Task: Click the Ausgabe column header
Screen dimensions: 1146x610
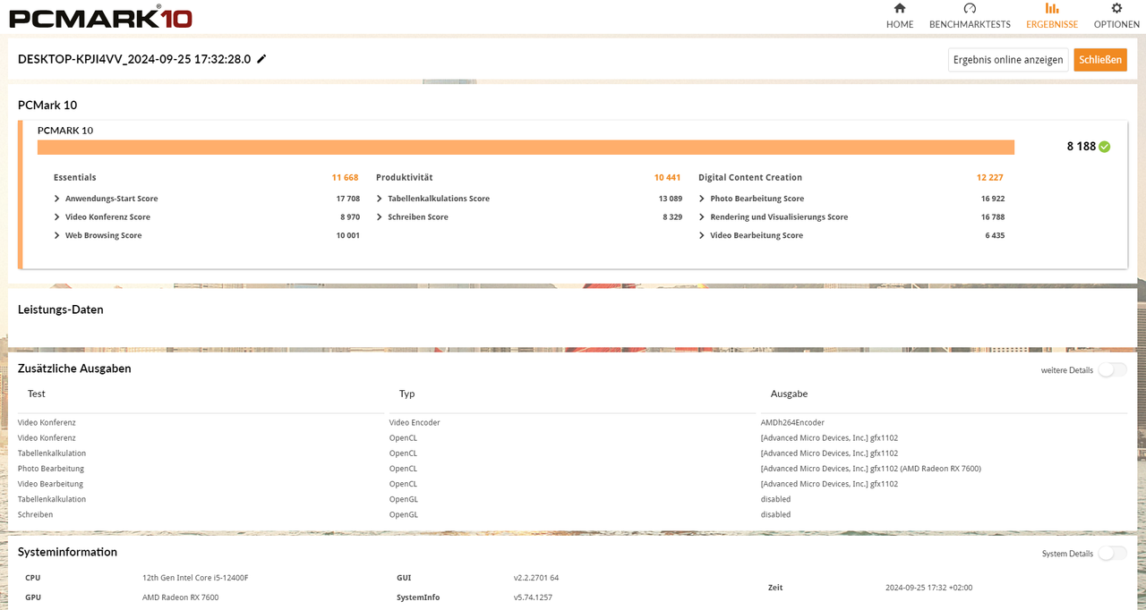Action: click(x=790, y=394)
